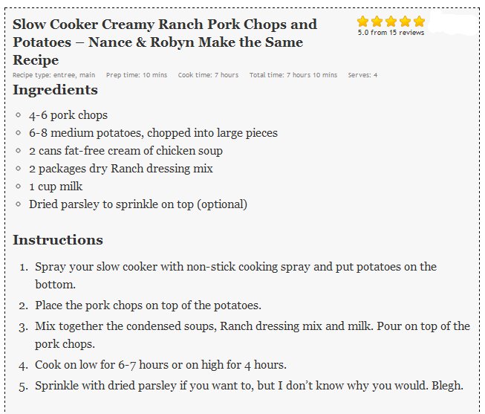Click the 'Cook on low' instruction step

[x=160, y=365]
